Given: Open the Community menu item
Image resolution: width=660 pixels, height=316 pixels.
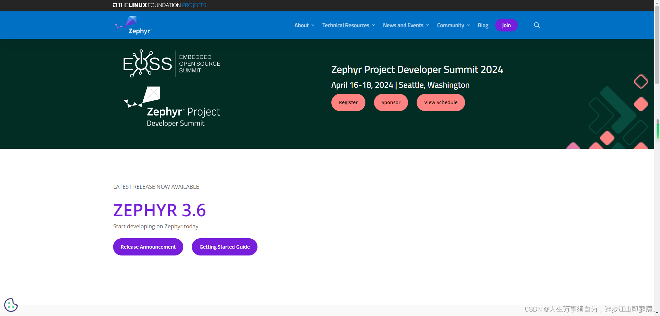Looking at the screenshot, I should coord(450,25).
